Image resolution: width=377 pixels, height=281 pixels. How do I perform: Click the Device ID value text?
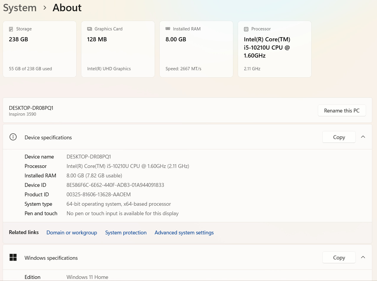(x=115, y=185)
